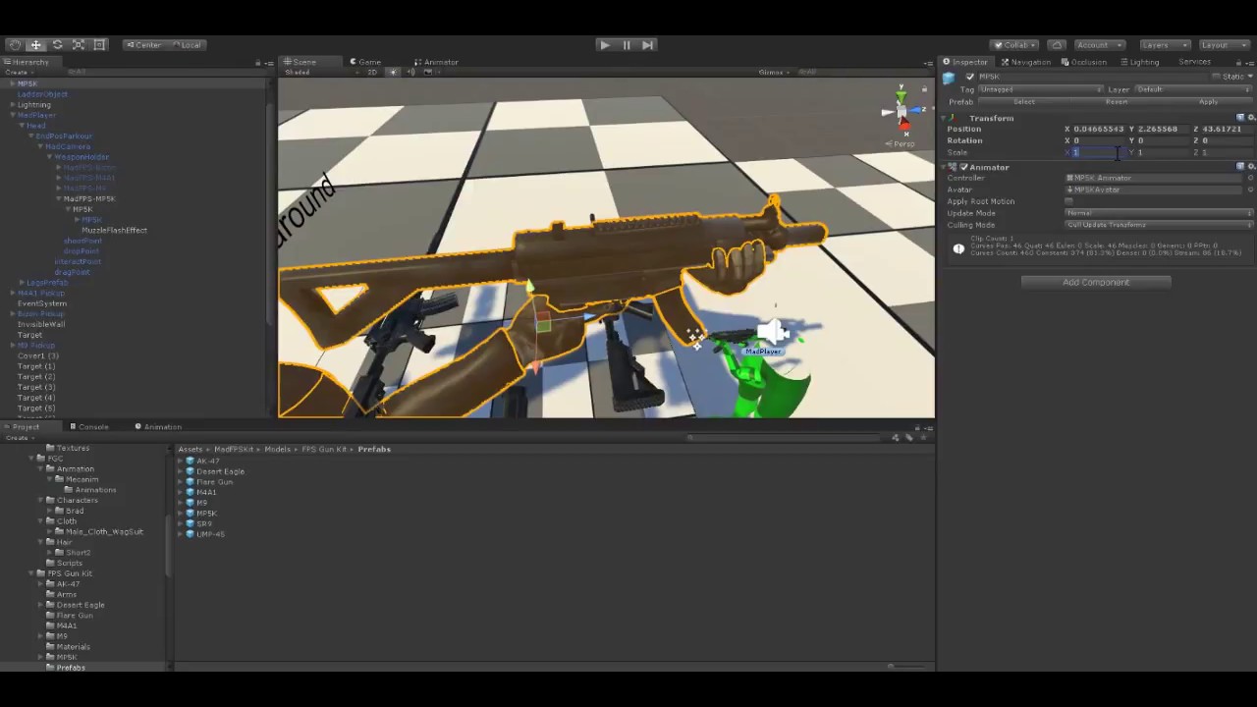Toggle pivot mode Center button
The image size is (1257, 707).
tap(144, 45)
